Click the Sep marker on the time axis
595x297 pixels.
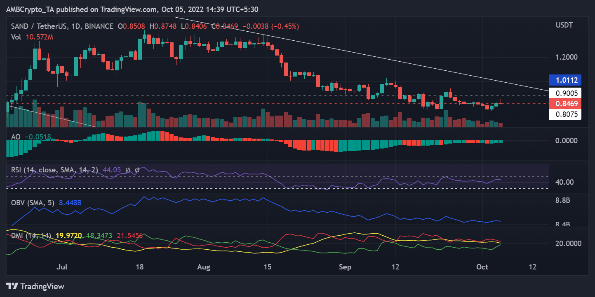345,267
